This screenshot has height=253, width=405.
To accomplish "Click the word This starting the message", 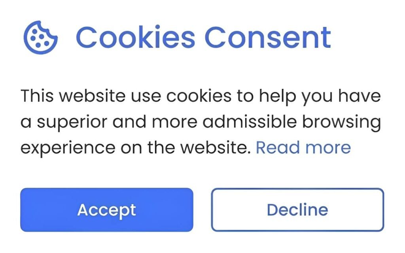I will click(37, 96).
